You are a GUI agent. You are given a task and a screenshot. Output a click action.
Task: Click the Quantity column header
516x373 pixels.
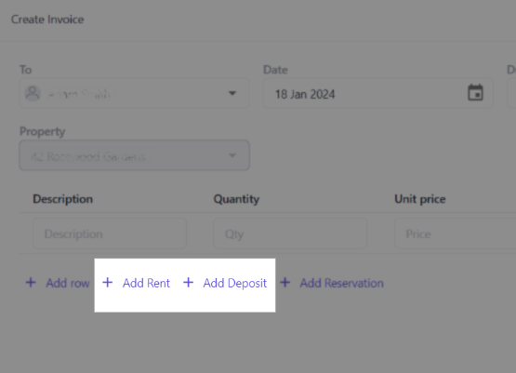(236, 199)
